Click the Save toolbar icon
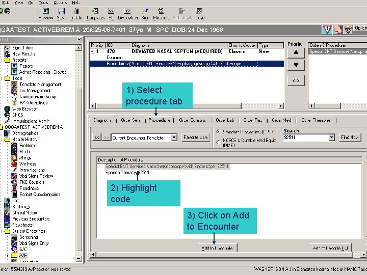 62,14
